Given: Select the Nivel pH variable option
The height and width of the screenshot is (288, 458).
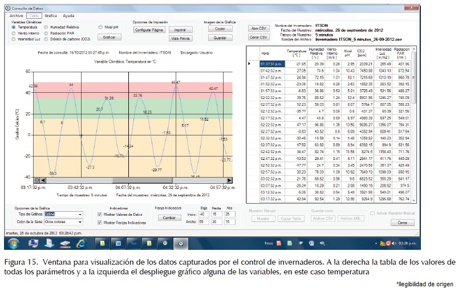Looking at the screenshot, I should (x=100, y=27).
